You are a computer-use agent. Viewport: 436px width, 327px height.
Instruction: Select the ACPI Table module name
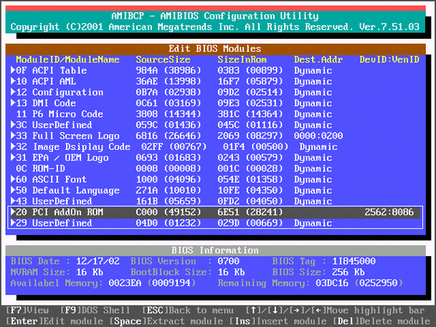tap(60, 70)
